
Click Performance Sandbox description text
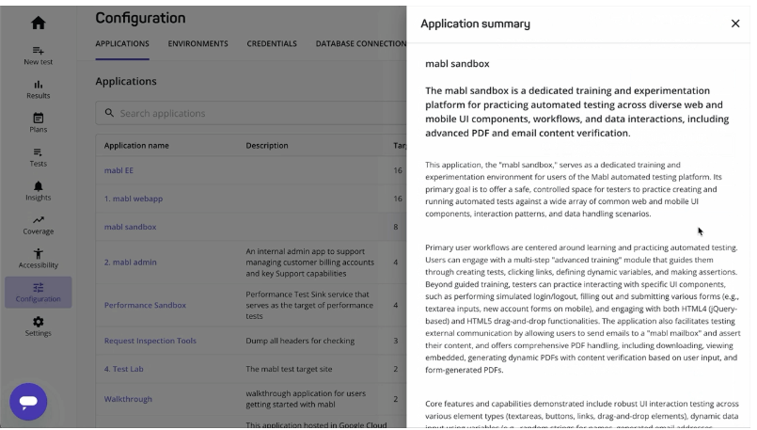point(309,306)
